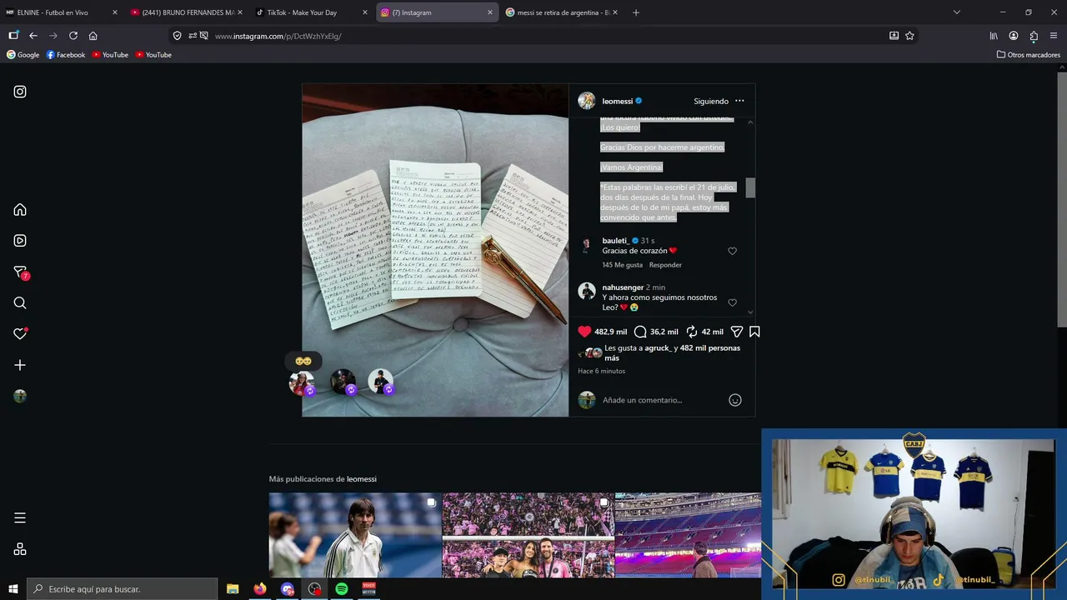The height and width of the screenshot is (600, 1067).
Task: Like the post with red heart
Action: pyautogui.click(x=584, y=332)
